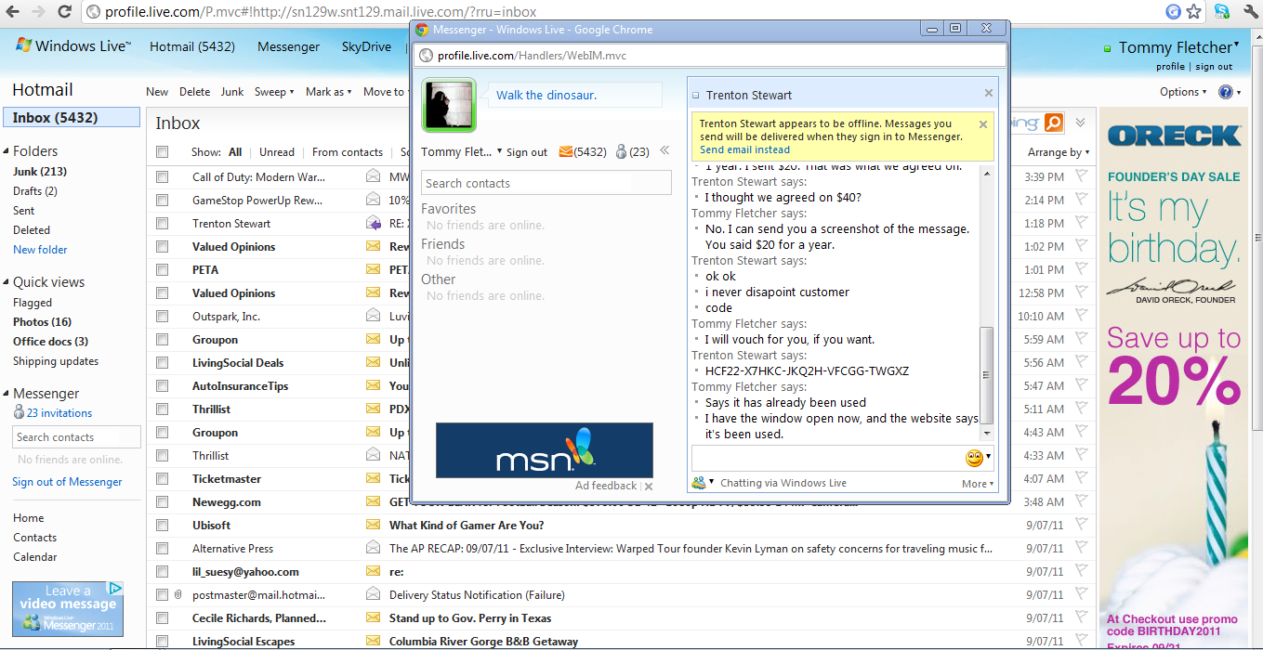Open the Arrange by dropdown
1263x650 pixels.
pyautogui.click(x=1059, y=152)
